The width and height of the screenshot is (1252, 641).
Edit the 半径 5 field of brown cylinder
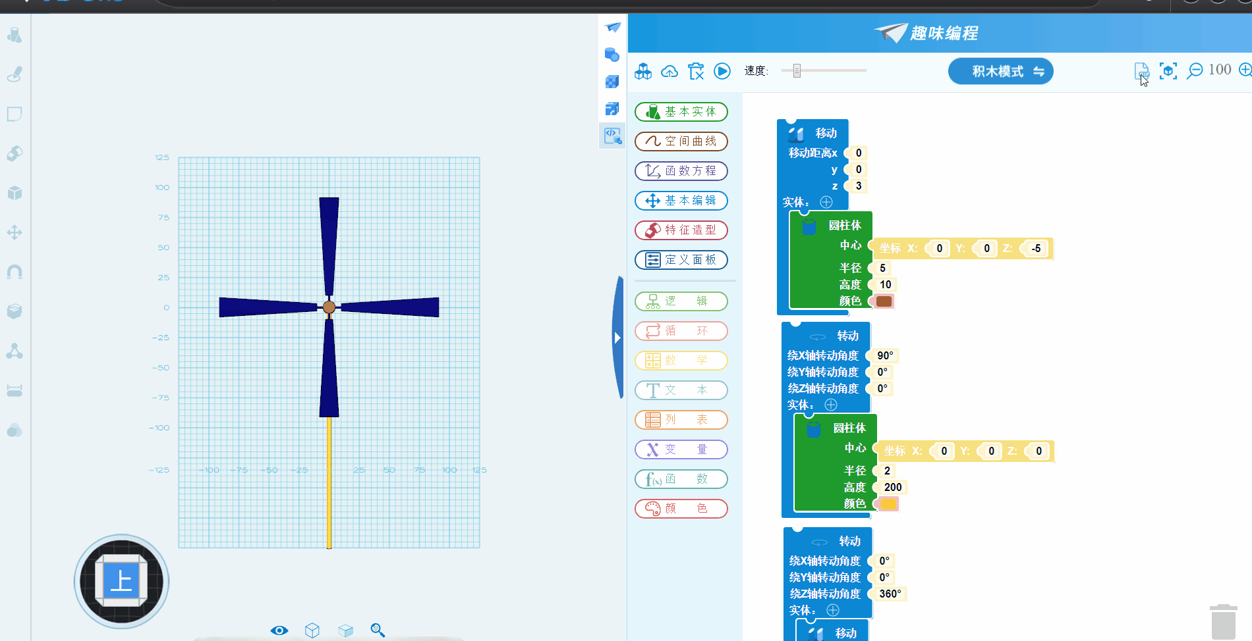(x=882, y=269)
